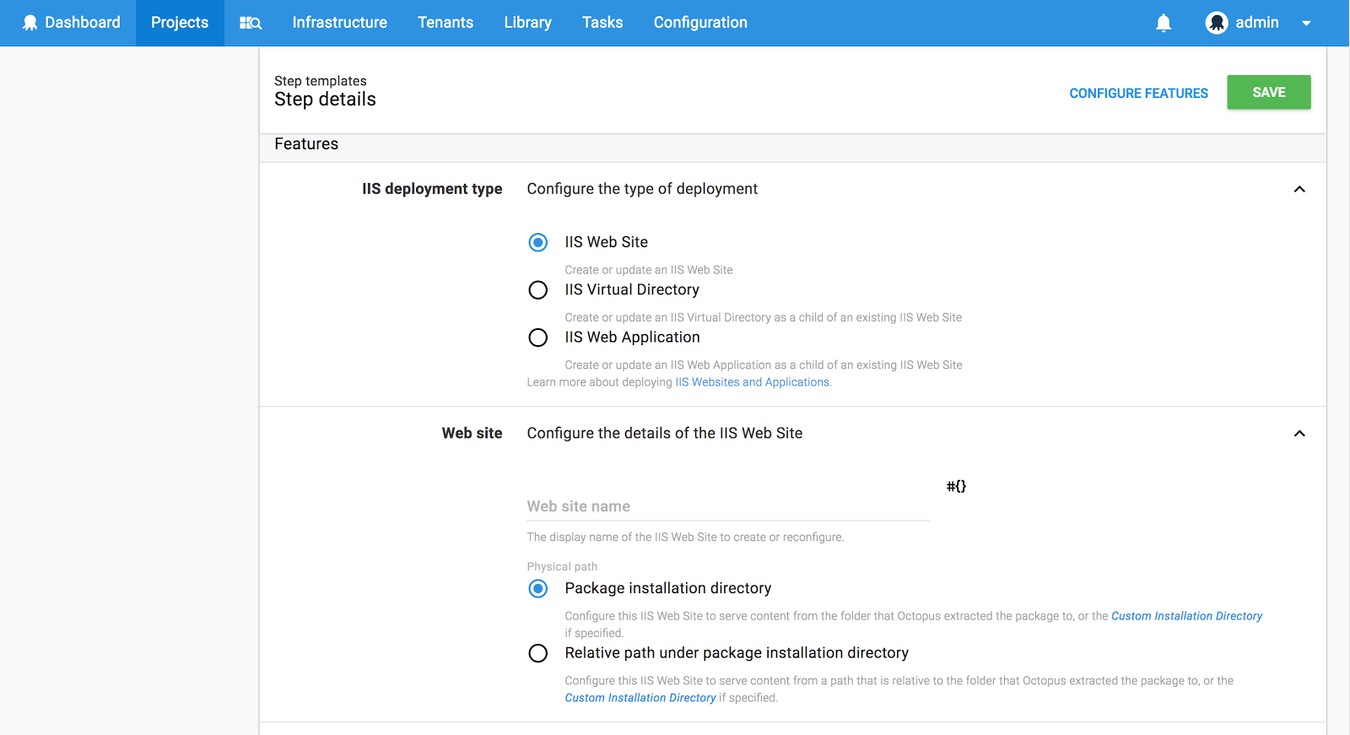Click the Web site name input field
The width and height of the screenshot is (1350, 735).
727,506
